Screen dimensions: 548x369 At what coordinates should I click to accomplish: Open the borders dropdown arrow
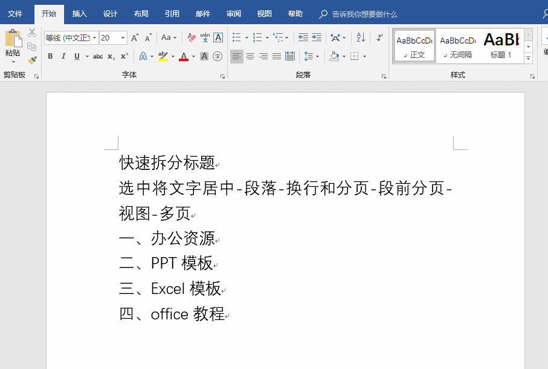364,56
